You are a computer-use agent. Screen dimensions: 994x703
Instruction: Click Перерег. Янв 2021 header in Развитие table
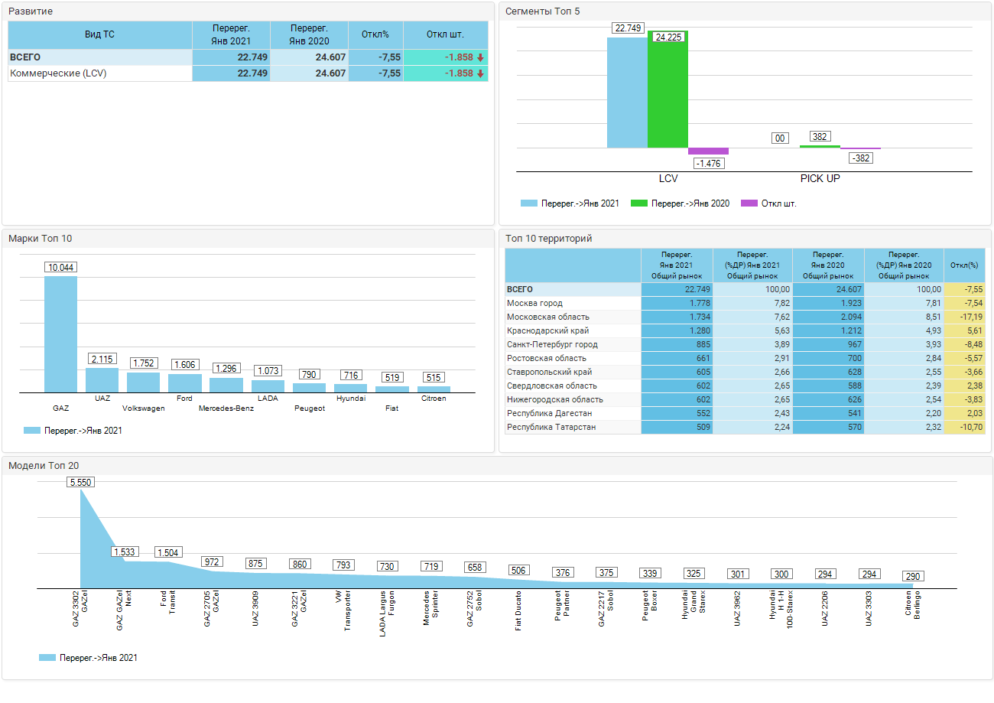pyautogui.click(x=231, y=34)
